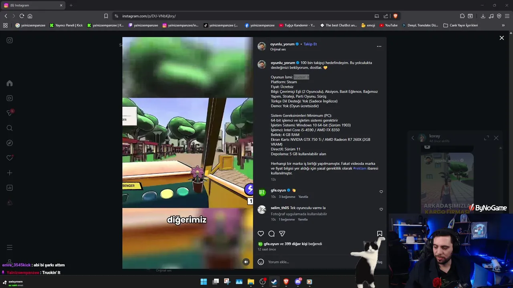
Task: Open Instagram search from the sidebar
Action: tap(10, 128)
